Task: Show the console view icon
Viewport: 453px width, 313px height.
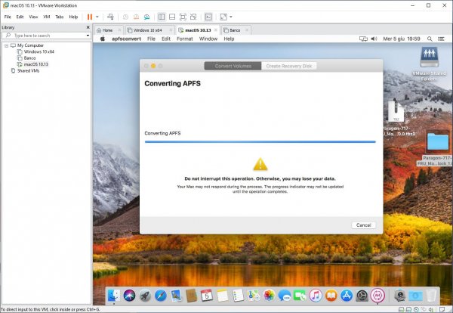Action: point(208,17)
